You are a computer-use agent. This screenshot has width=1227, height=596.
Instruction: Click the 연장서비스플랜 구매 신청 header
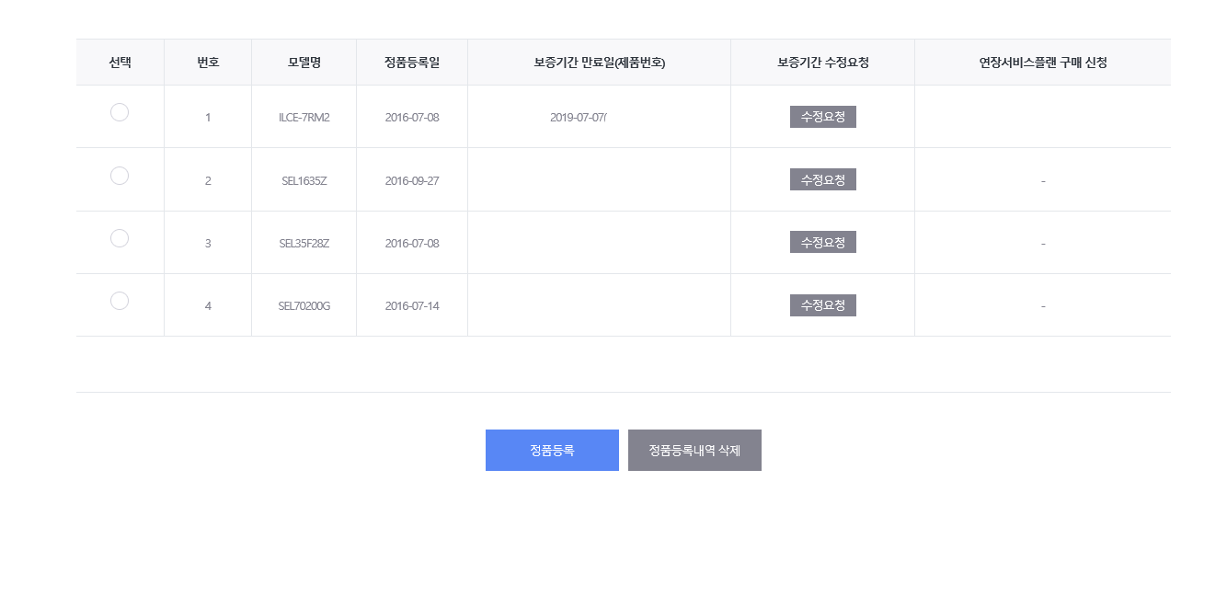coord(1042,63)
